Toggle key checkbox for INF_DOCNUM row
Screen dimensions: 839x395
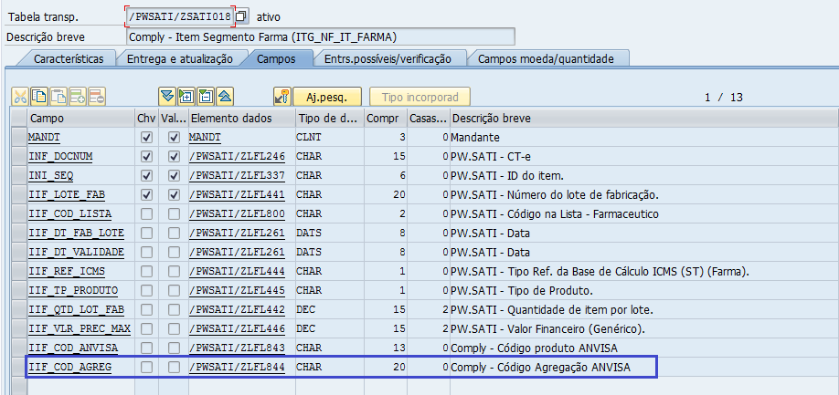click(146, 156)
